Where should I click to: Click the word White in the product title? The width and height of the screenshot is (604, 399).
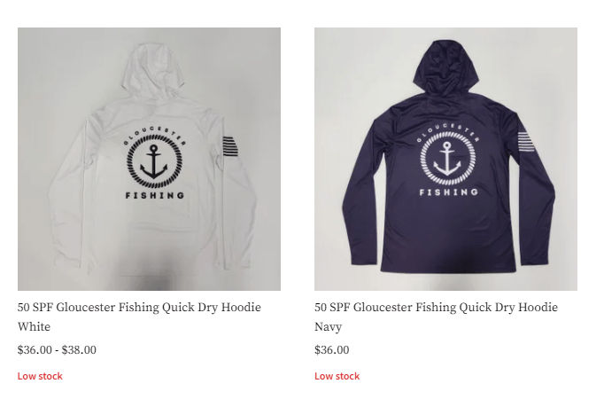[34, 327]
